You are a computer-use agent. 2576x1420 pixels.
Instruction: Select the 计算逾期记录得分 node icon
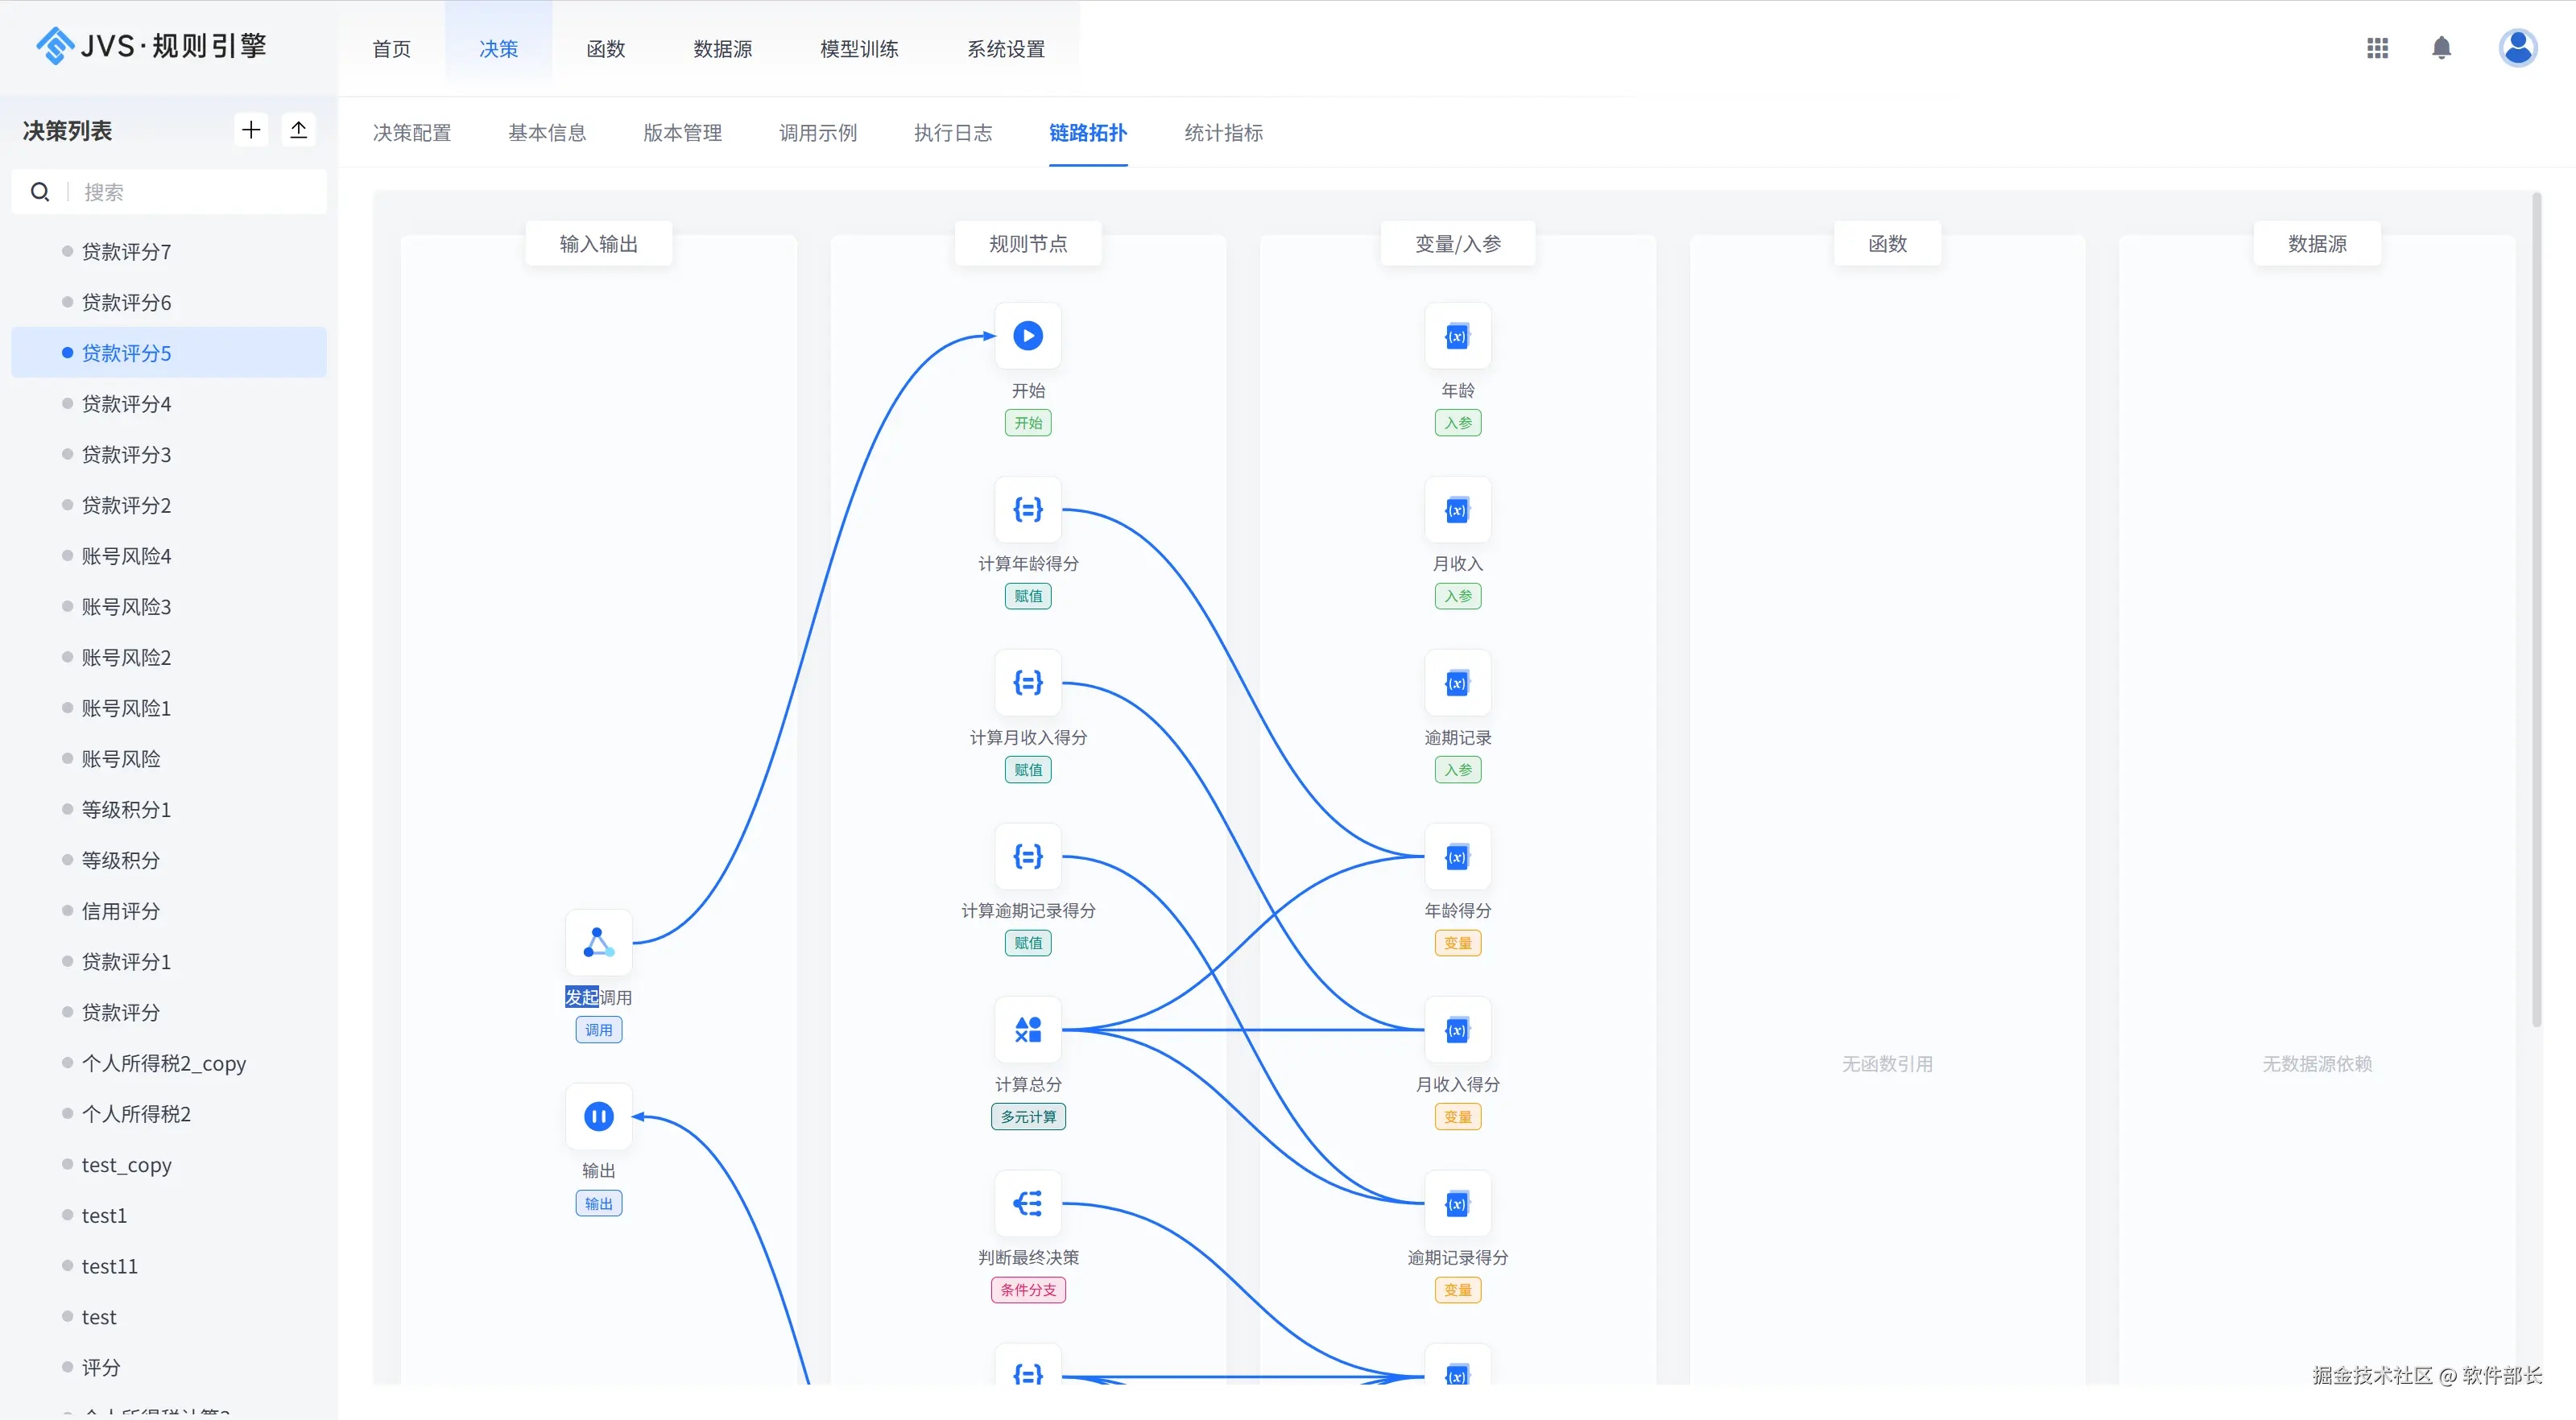tap(1028, 857)
